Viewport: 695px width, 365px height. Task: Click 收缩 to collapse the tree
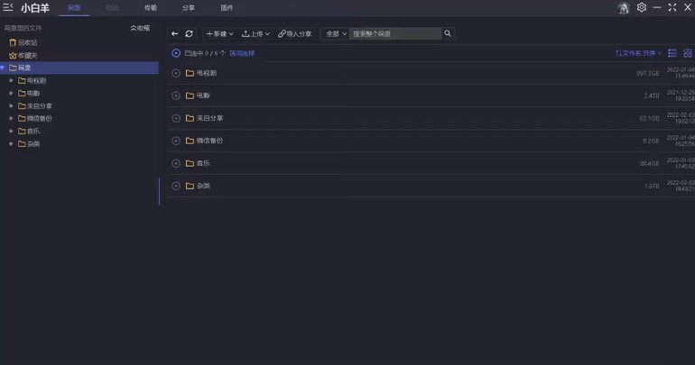(x=140, y=28)
